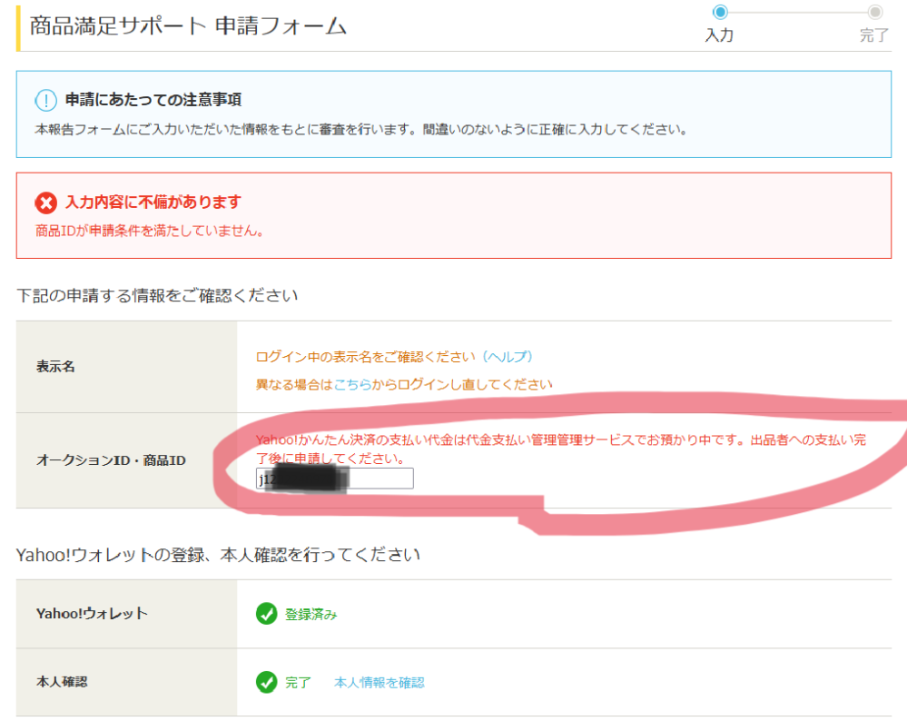
Task: Click the grey 完了 step label at top
Action: (873, 35)
